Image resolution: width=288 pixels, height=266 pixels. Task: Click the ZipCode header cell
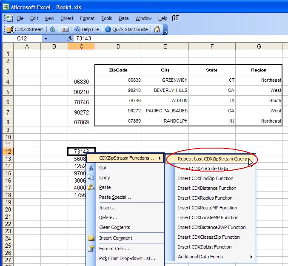click(x=118, y=70)
